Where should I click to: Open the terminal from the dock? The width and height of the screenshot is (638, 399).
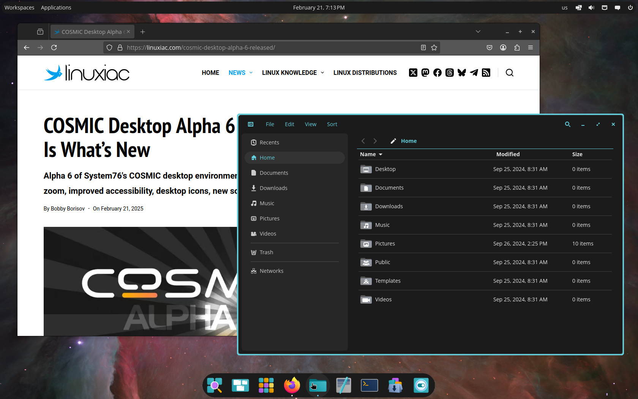[x=369, y=385]
